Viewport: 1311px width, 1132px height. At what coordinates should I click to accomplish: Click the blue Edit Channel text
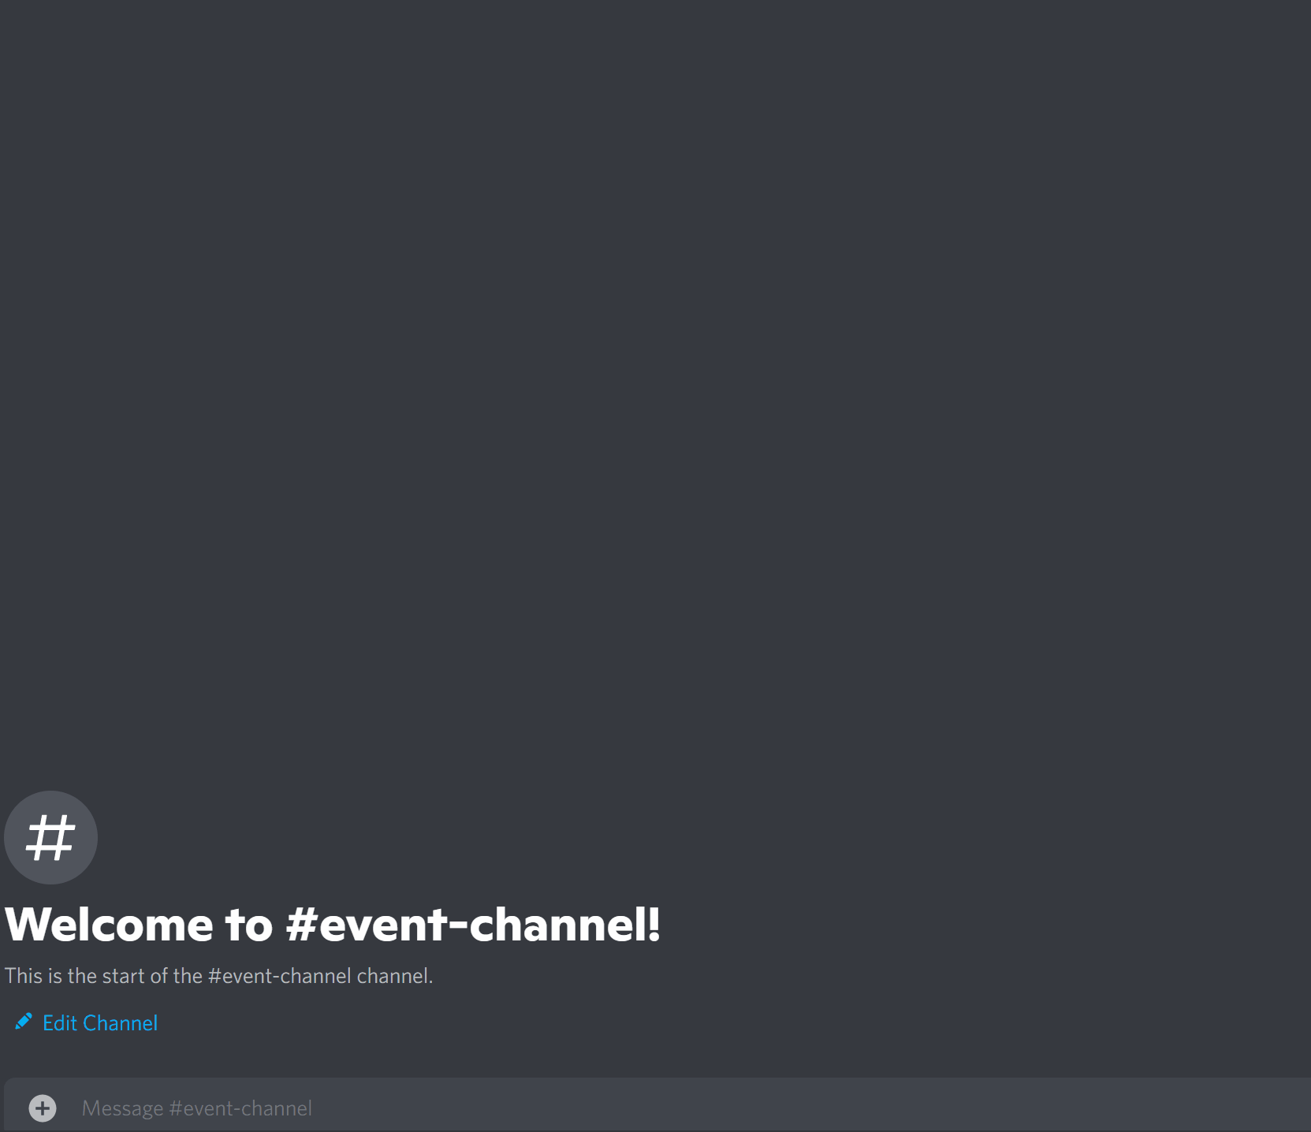point(100,1022)
